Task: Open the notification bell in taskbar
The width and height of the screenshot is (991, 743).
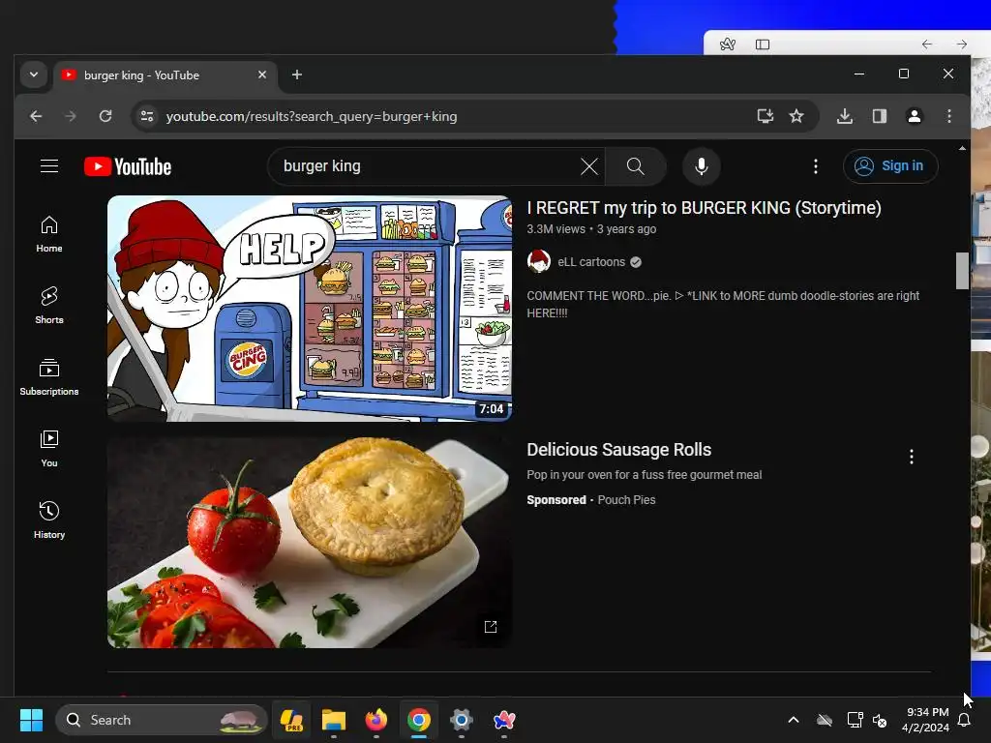Action: point(965,720)
